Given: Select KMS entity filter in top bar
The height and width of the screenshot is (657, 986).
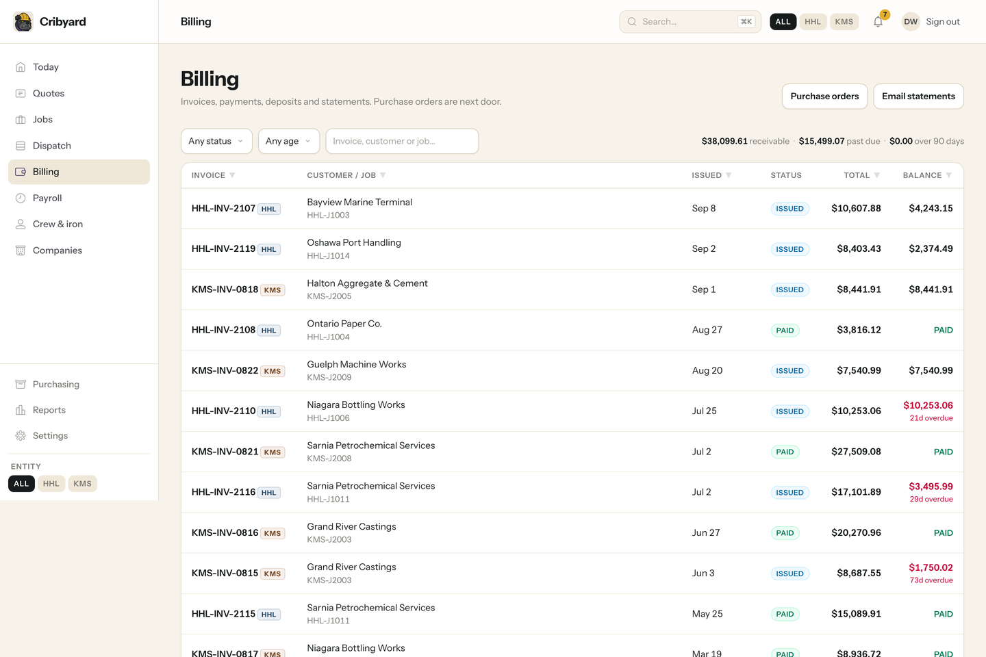Looking at the screenshot, I should (x=844, y=22).
